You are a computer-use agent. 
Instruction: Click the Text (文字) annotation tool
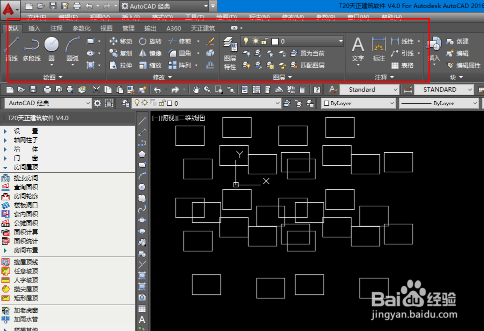pos(358,50)
